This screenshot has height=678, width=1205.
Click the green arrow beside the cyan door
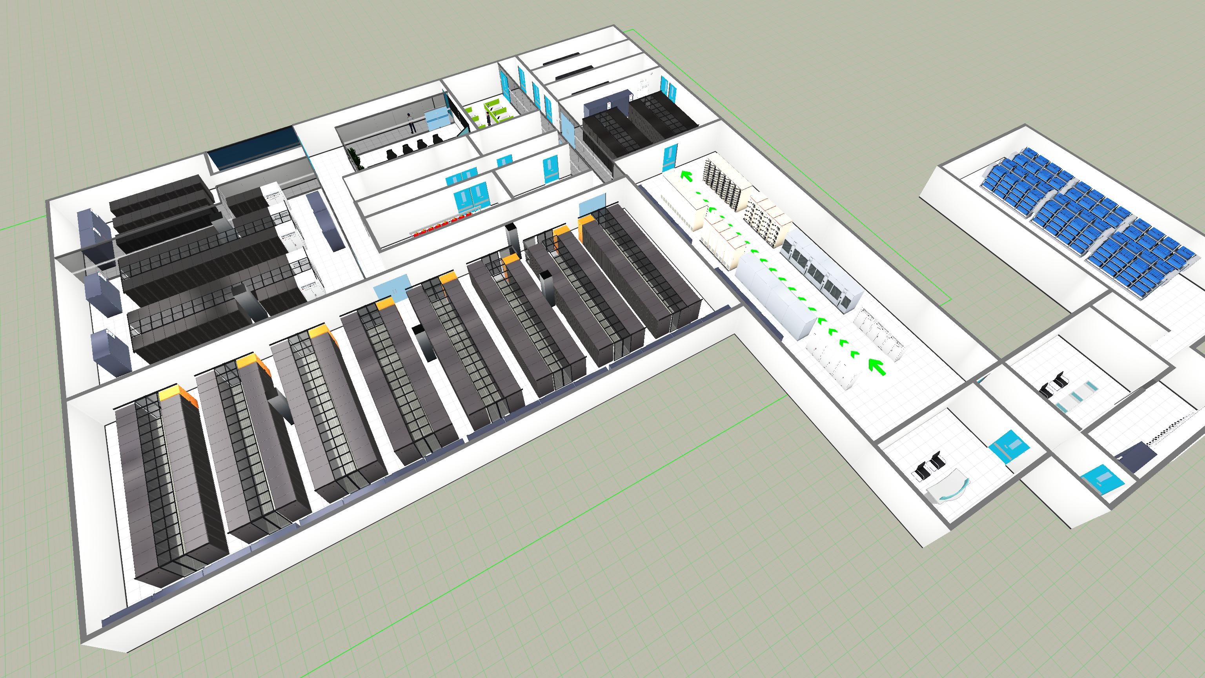click(x=686, y=177)
